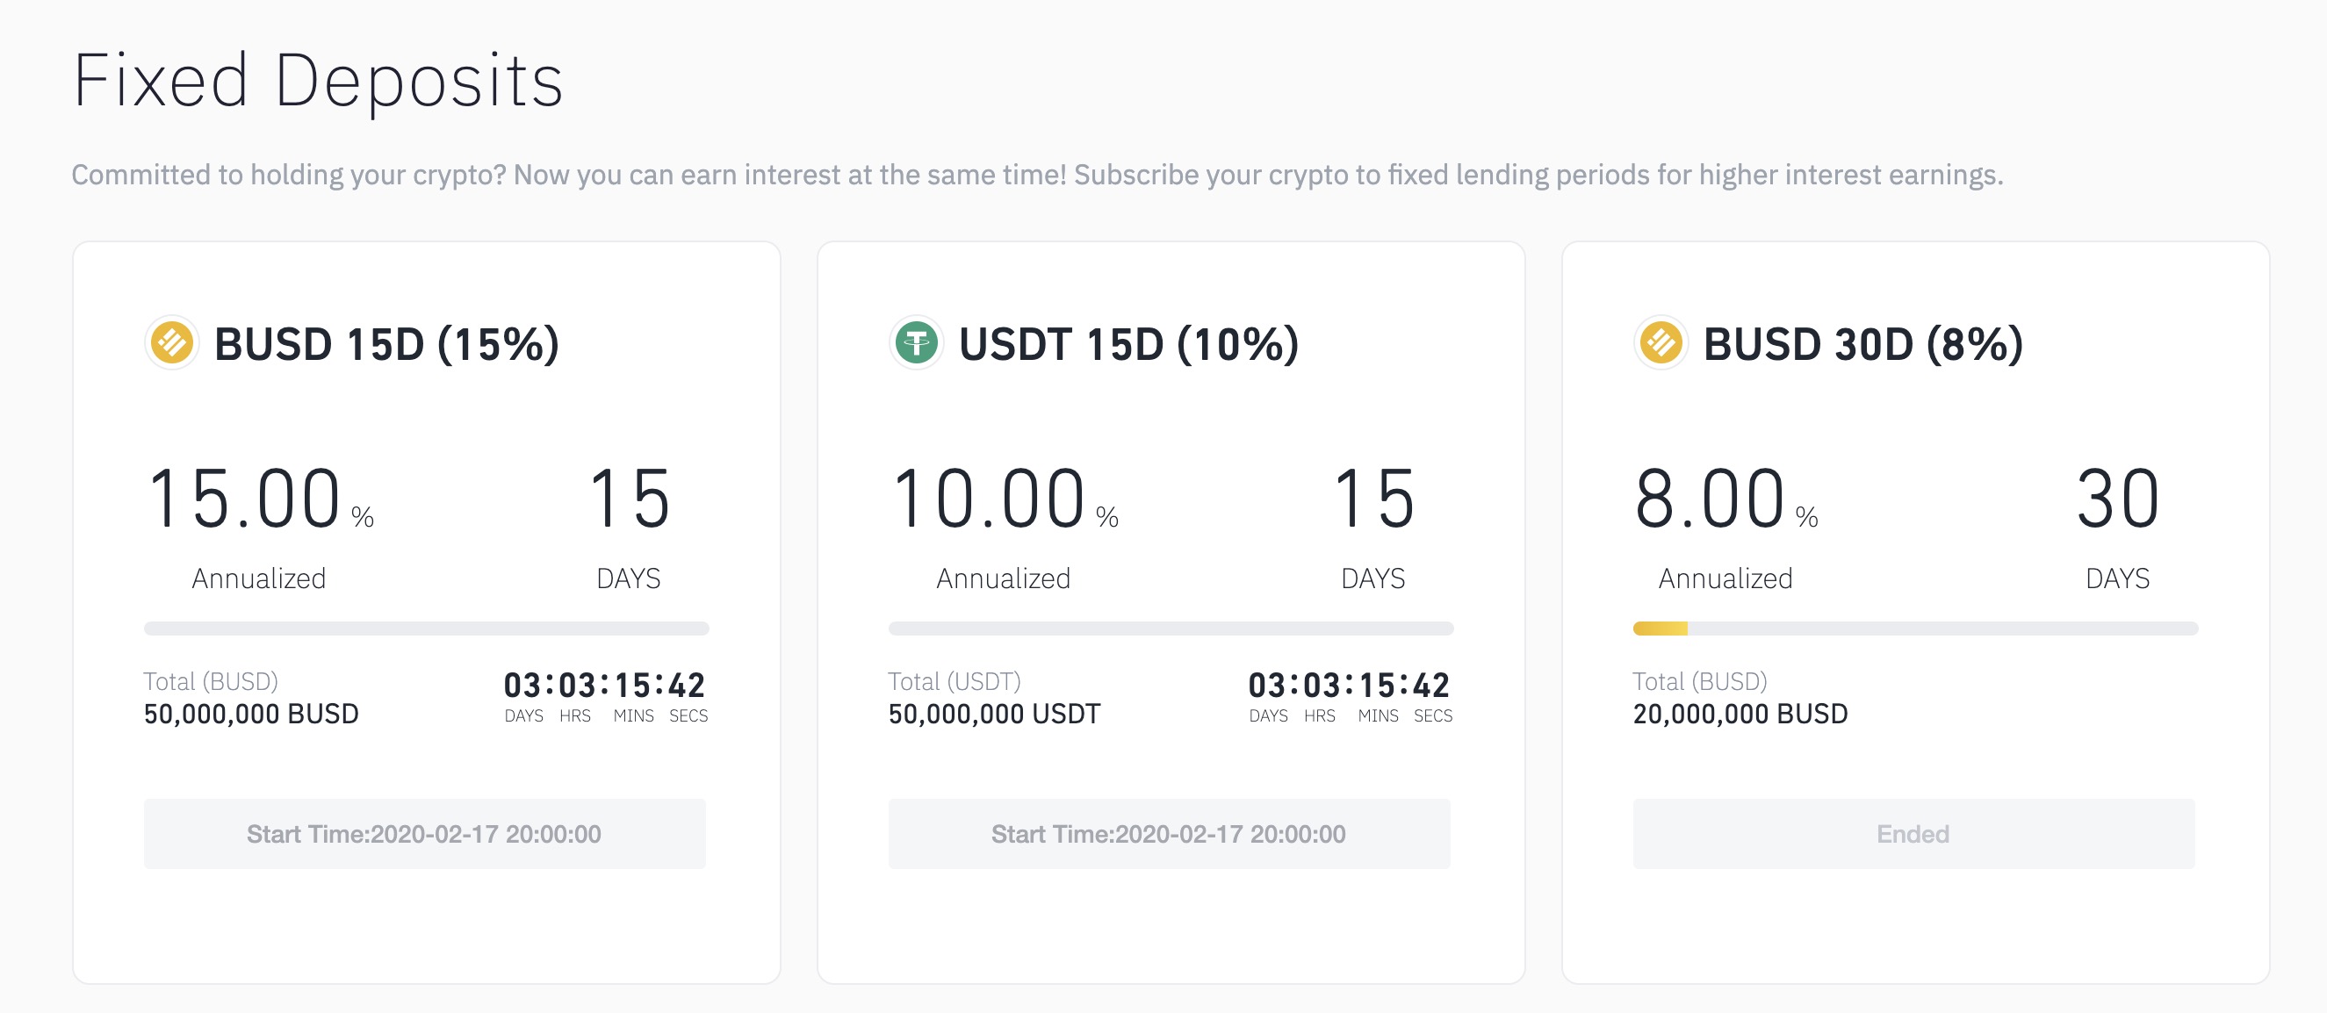The height and width of the screenshot is (1013, 2327).
Task: Click the 10.00% annualized rate
Action: coord(1004,499)
